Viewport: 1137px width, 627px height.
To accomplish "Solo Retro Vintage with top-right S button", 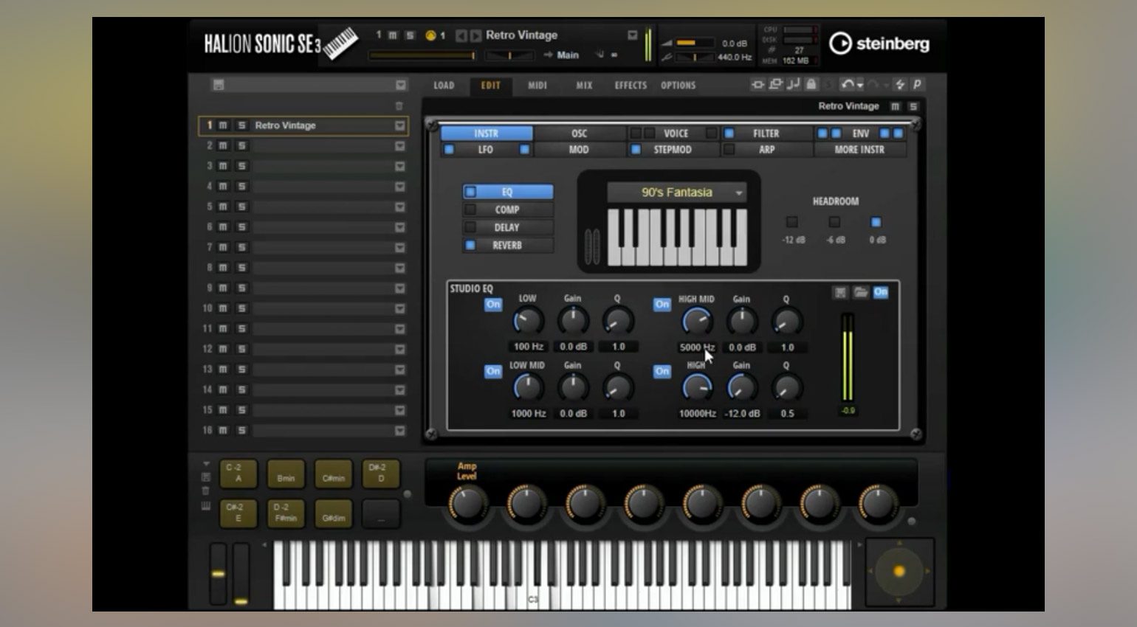I will point(913,106).
